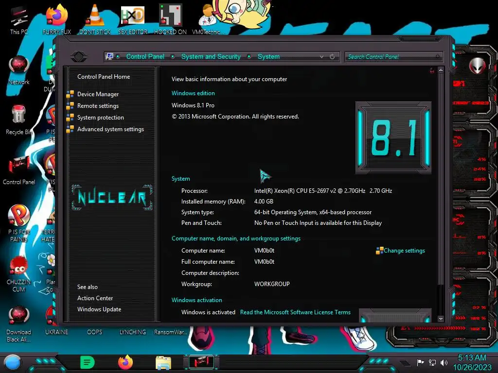
Task: Expand the arrow before Control Panel breadcrumb
Action: point(118,56)
